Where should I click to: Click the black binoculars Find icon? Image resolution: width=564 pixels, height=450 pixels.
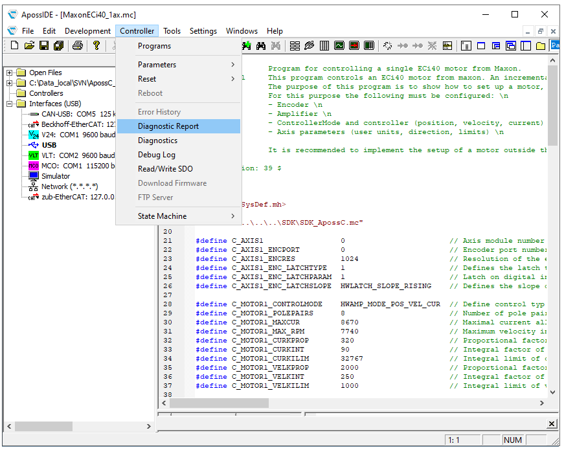[261, 46]
